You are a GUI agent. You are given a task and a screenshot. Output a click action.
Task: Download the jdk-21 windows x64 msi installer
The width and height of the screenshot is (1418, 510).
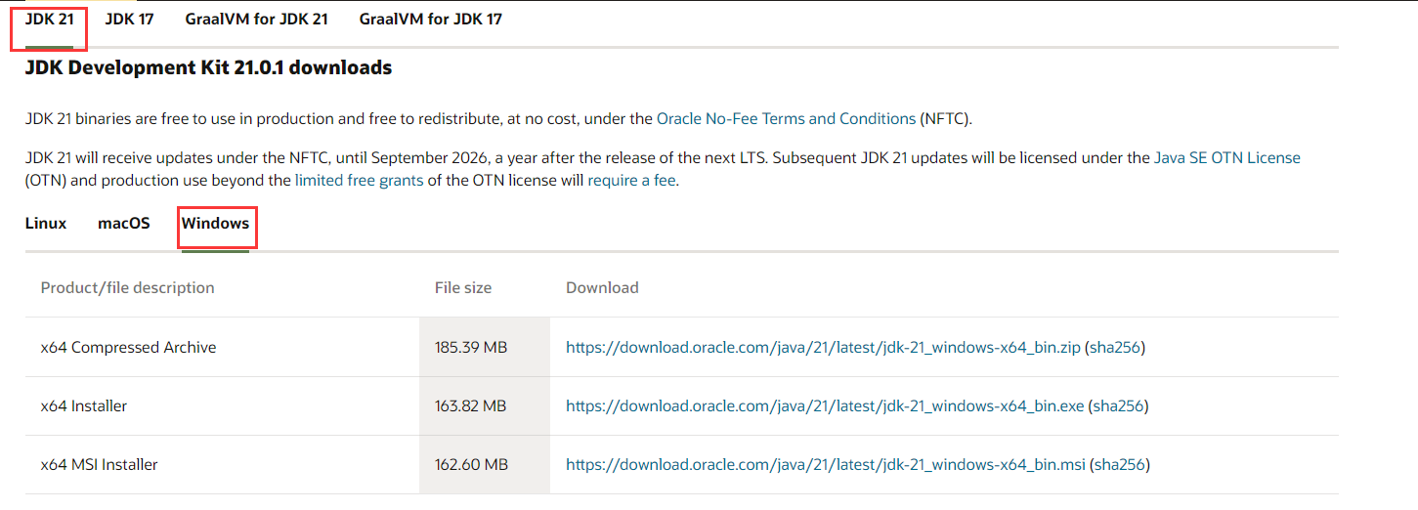826,464
